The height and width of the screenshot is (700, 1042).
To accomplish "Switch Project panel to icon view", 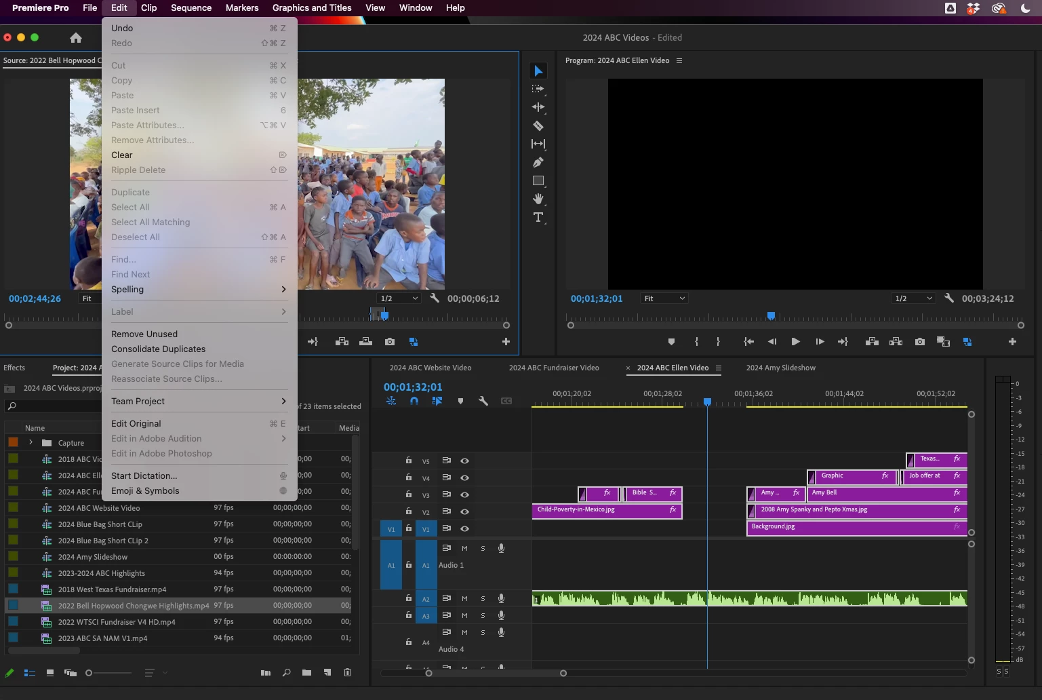I will [x=50, y=673].
